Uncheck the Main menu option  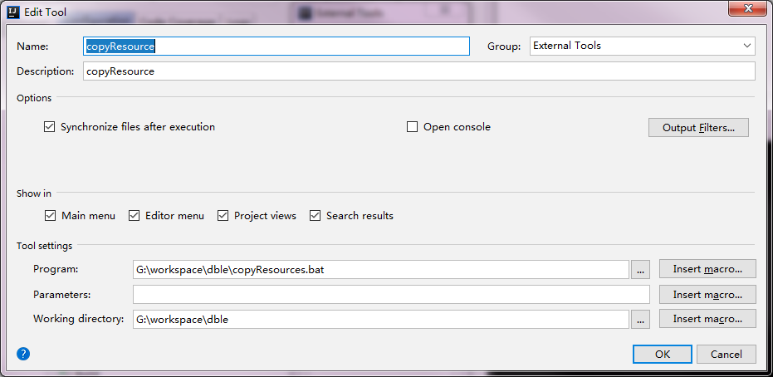51,216
